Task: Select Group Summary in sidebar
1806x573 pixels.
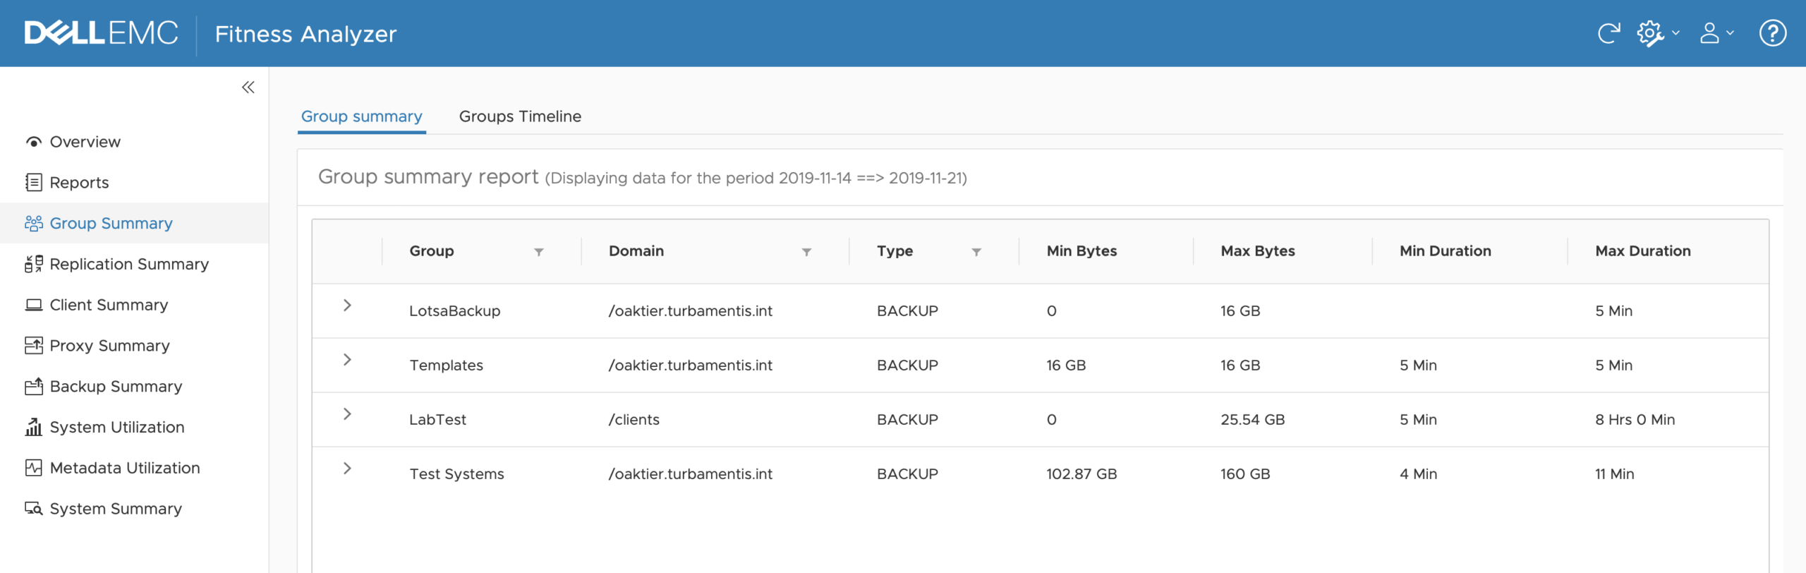Action: 111,224
